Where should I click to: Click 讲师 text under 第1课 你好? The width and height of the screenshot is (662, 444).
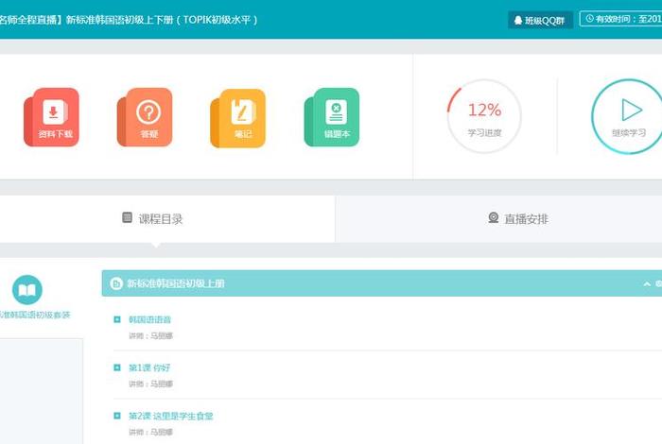click(x=150, y=384)
